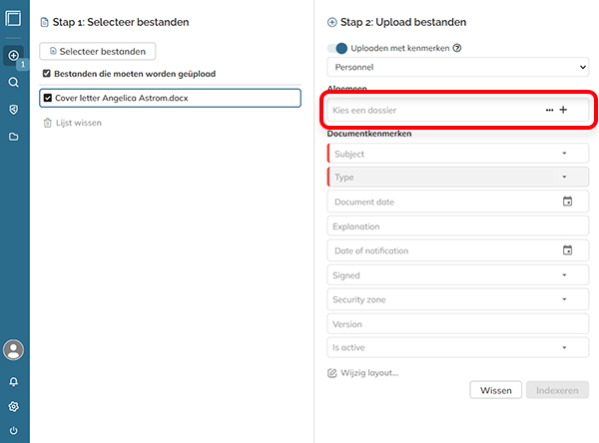Open the Document date calendar picker
The width and height of the screenshot is (599, 443).
(567, 202)
